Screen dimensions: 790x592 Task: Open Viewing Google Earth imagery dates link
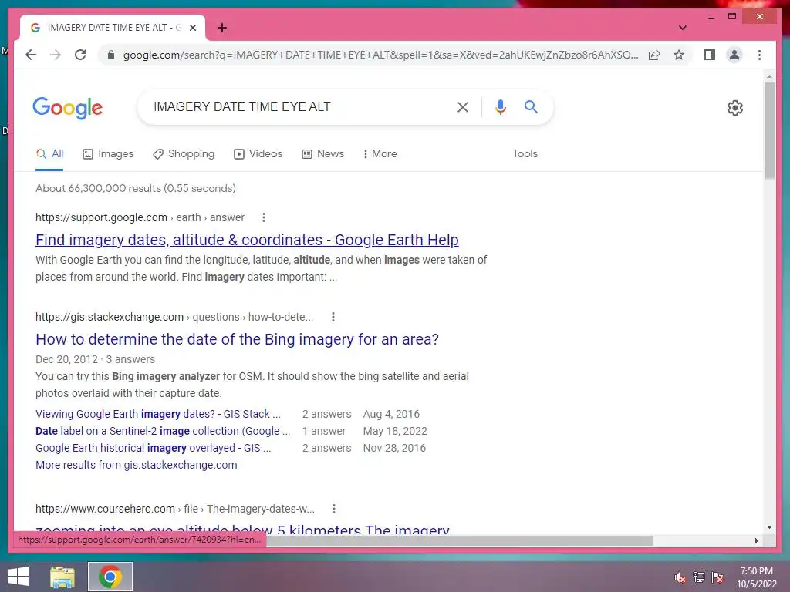pos(157,414)
